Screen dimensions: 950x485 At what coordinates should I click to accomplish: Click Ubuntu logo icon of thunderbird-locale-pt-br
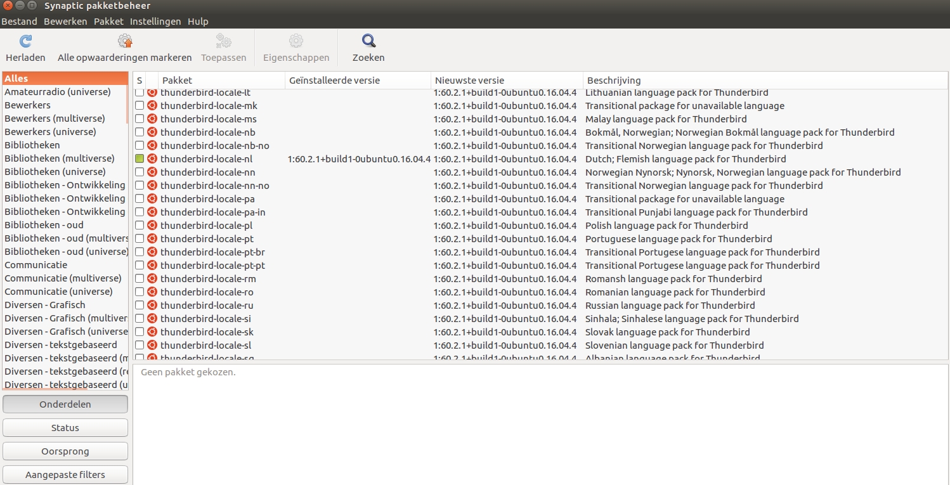pos(152,252)
